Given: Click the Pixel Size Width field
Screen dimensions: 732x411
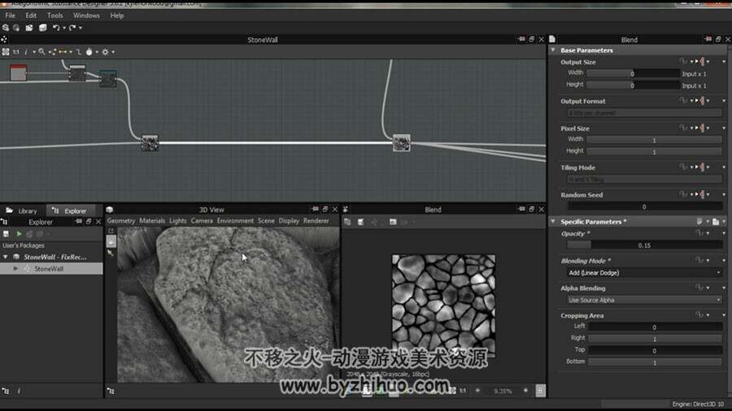Looking at the screenshot, I should click(654, 140).
